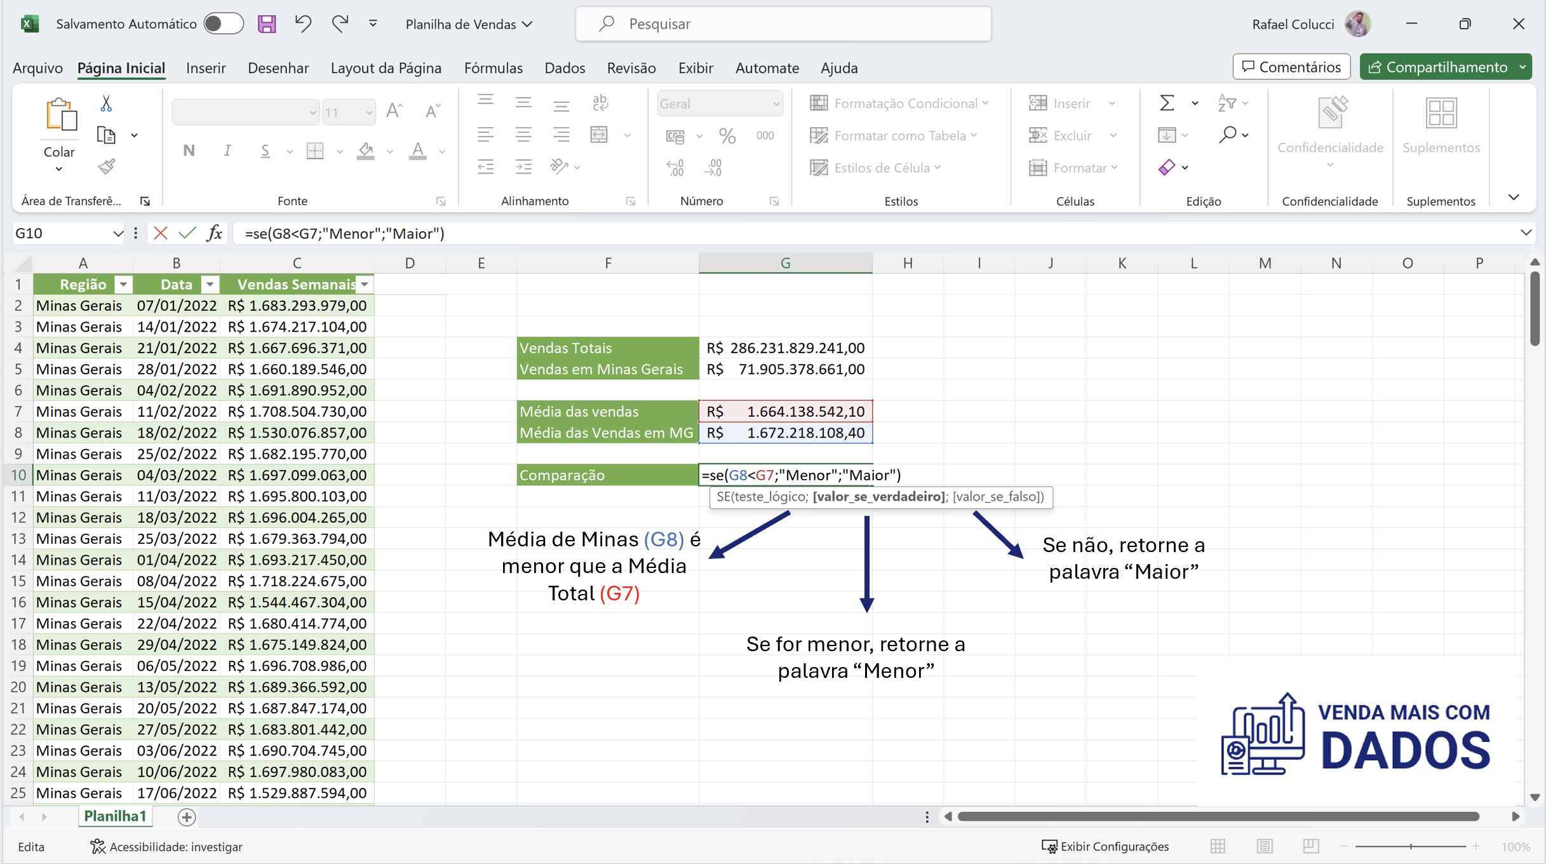This screenshot has width=1546, height=864.
Task: Open the Arquivo menu
Action: point(37,68)
